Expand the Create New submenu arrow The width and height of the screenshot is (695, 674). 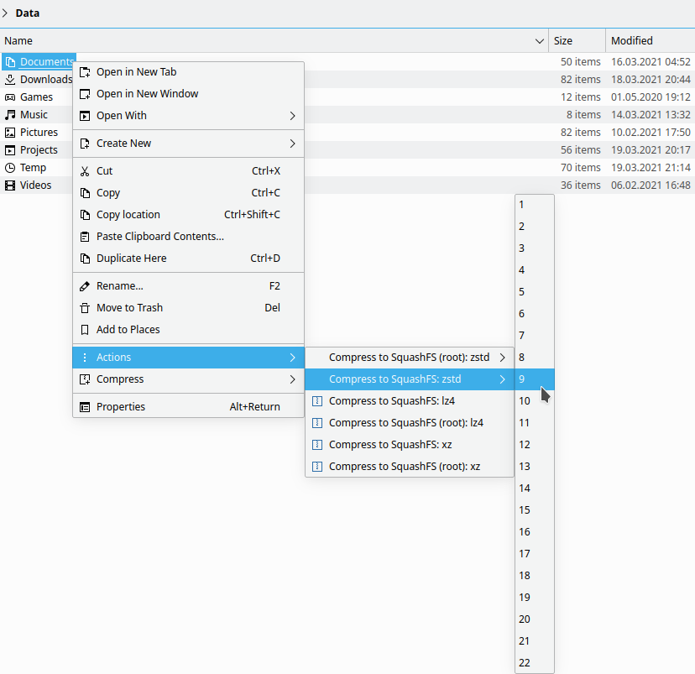pyautogui.click(x=293, y=144)
